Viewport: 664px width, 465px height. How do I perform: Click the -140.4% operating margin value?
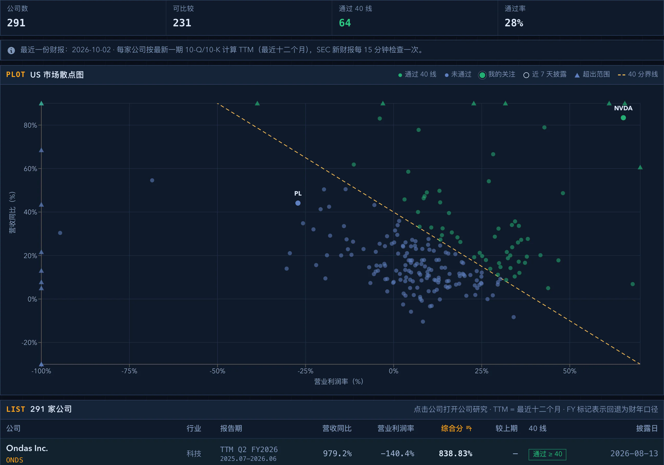point(397,453)
